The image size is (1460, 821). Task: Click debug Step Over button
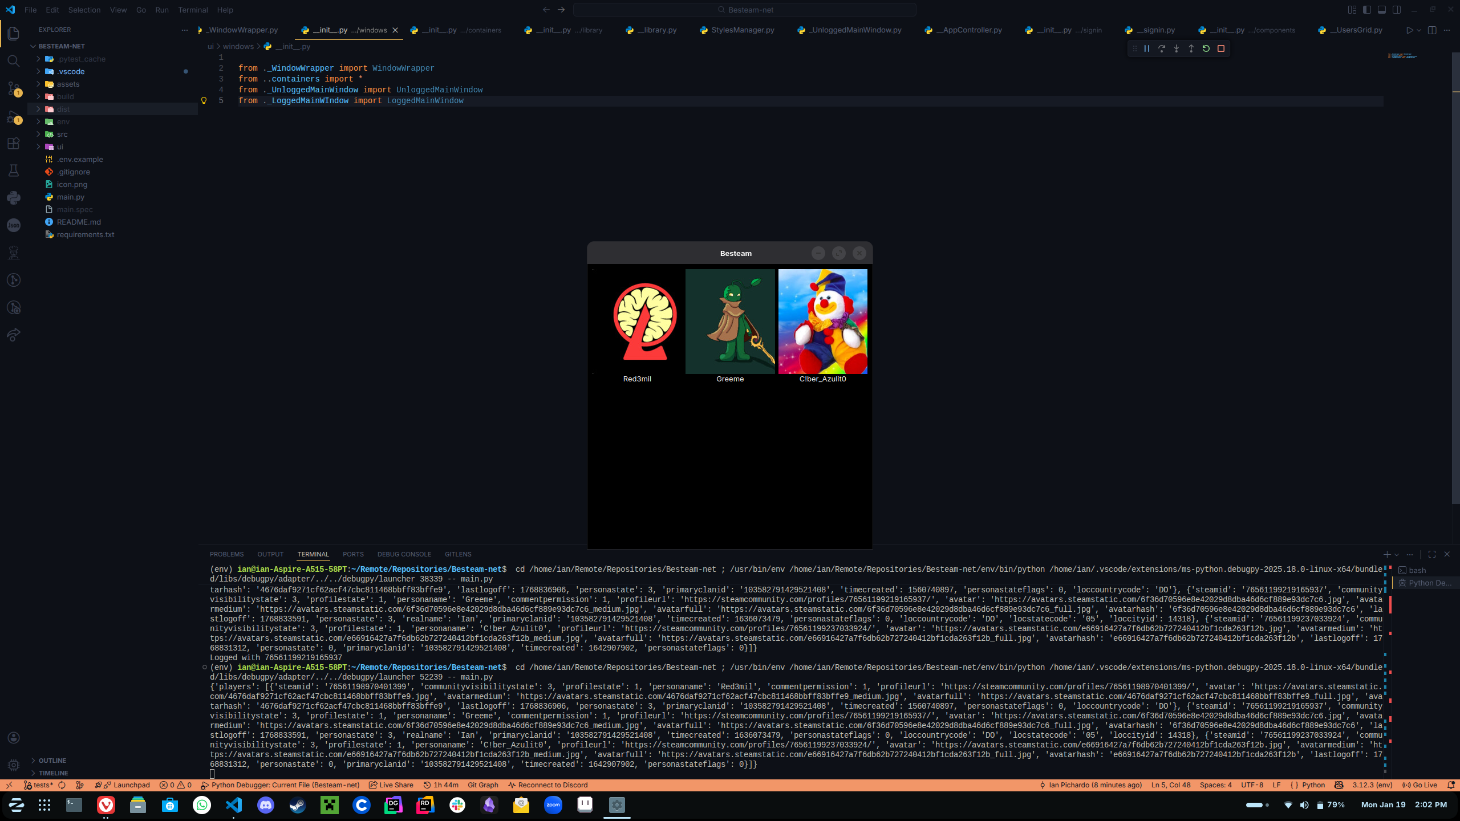(1162, 49)
